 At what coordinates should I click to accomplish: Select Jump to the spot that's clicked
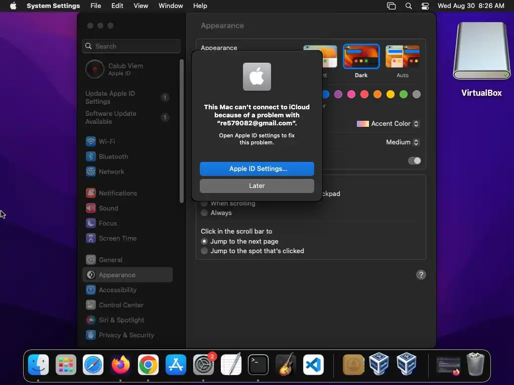point(204,251)
